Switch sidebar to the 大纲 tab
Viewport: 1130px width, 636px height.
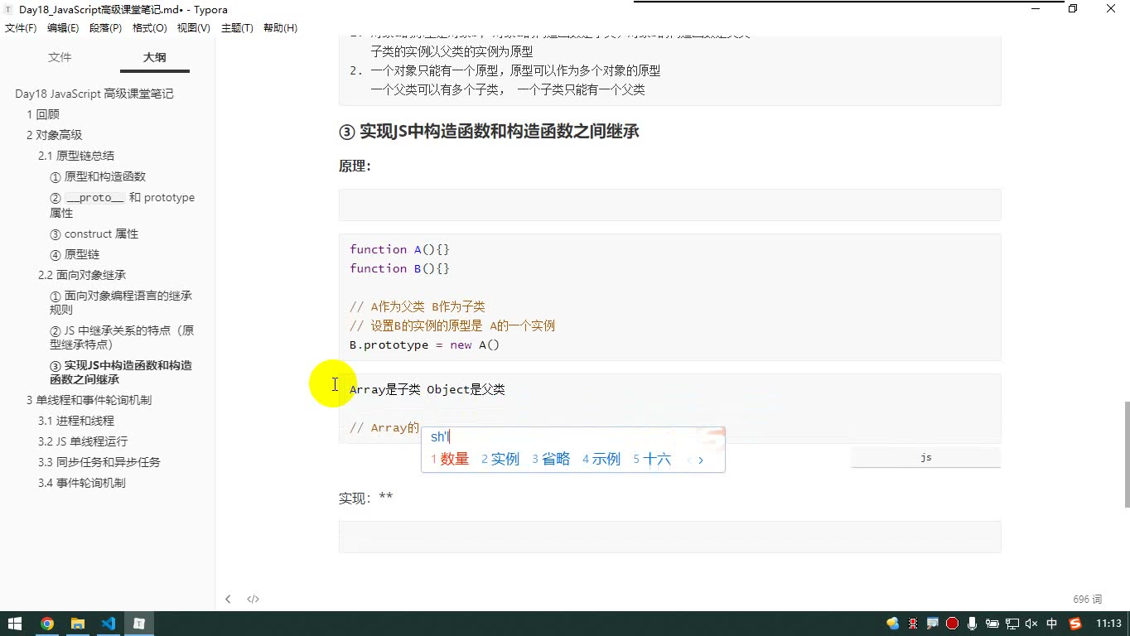[154, 57]
